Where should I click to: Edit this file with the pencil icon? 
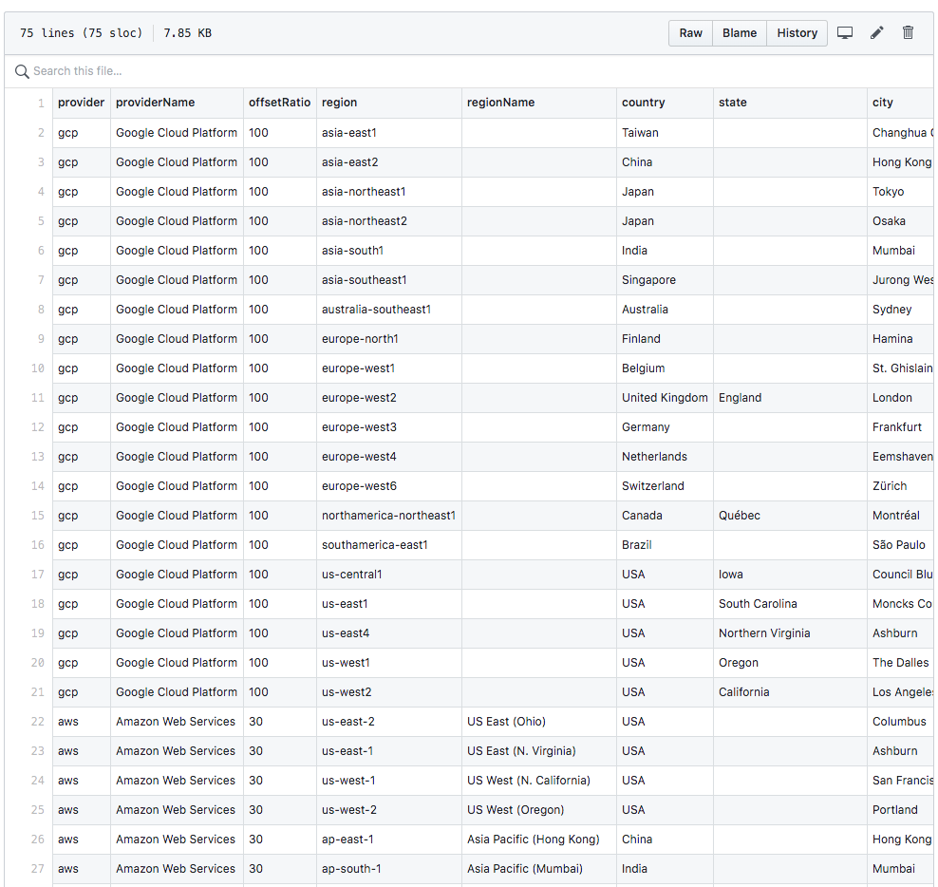click(x=877, y=33)
